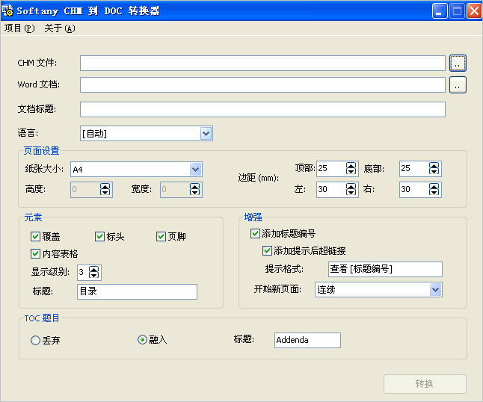Minimize the Softany CHM 到 DOC window

[440, 11]
